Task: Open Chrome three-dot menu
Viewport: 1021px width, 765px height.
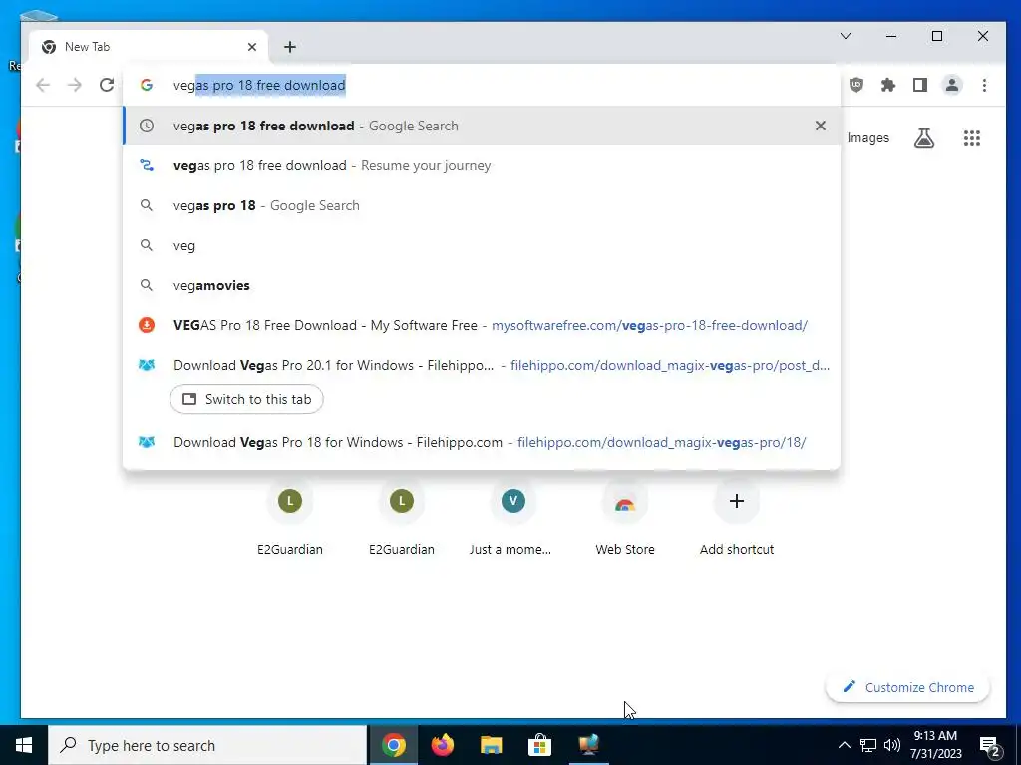Action: (x=984, y=85)
